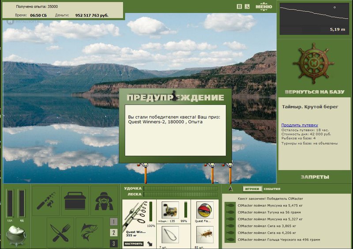This screenshot has width=353, height=249.
Task: Switch to the СОБЫТИЯ tab
Action: click(272, 189)
